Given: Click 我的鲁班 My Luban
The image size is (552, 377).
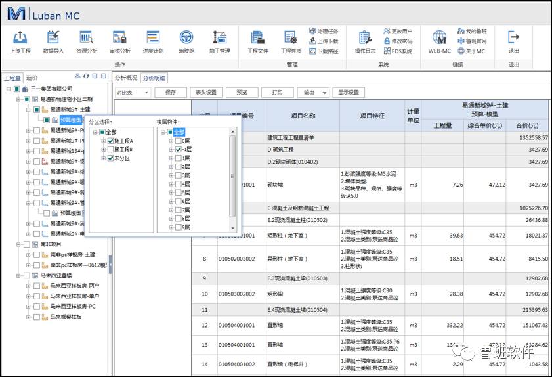Looking at the screenshot, I should (x=472, y=32).
